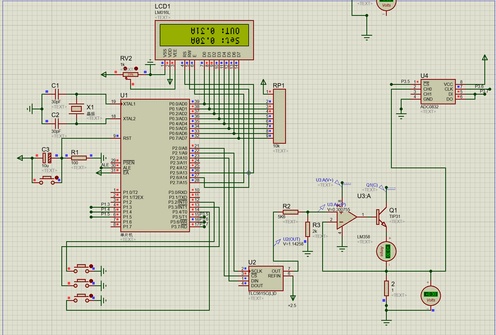Click the Volts meter reading +0.30
Screen dimensions: 496x335
pos(431,296)
